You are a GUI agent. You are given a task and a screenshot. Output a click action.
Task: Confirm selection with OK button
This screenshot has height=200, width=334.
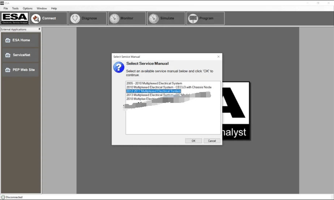193,141
